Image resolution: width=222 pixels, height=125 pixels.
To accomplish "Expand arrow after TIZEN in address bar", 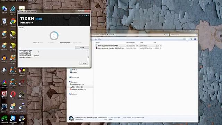I will tap(114, 35).
